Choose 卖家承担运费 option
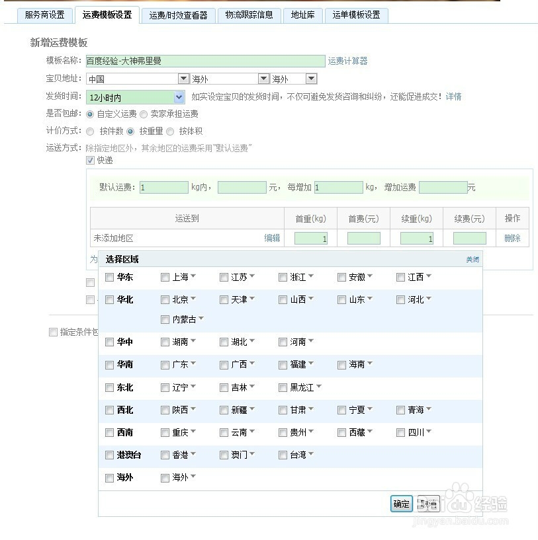Screen dimensions: 538x540 click(144, 114)
